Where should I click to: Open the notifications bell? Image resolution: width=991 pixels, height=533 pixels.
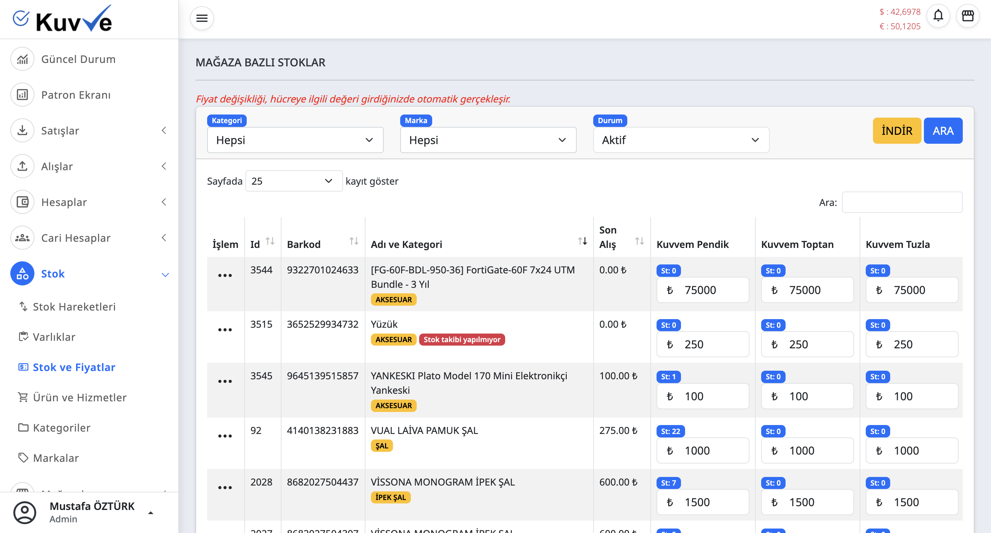938,16
